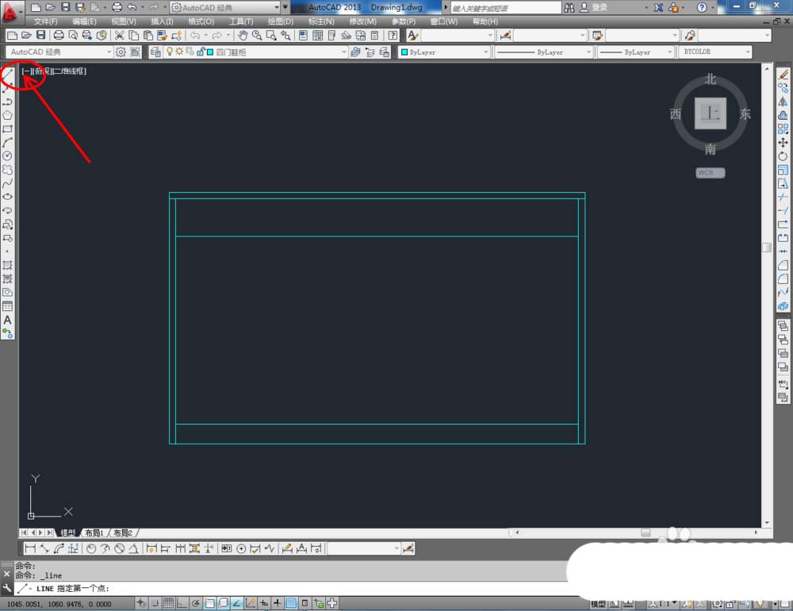This screenshot has height=611, width=793.
Task: Toggle Object Snap in status bar
Action: click(x=209, y=603)
